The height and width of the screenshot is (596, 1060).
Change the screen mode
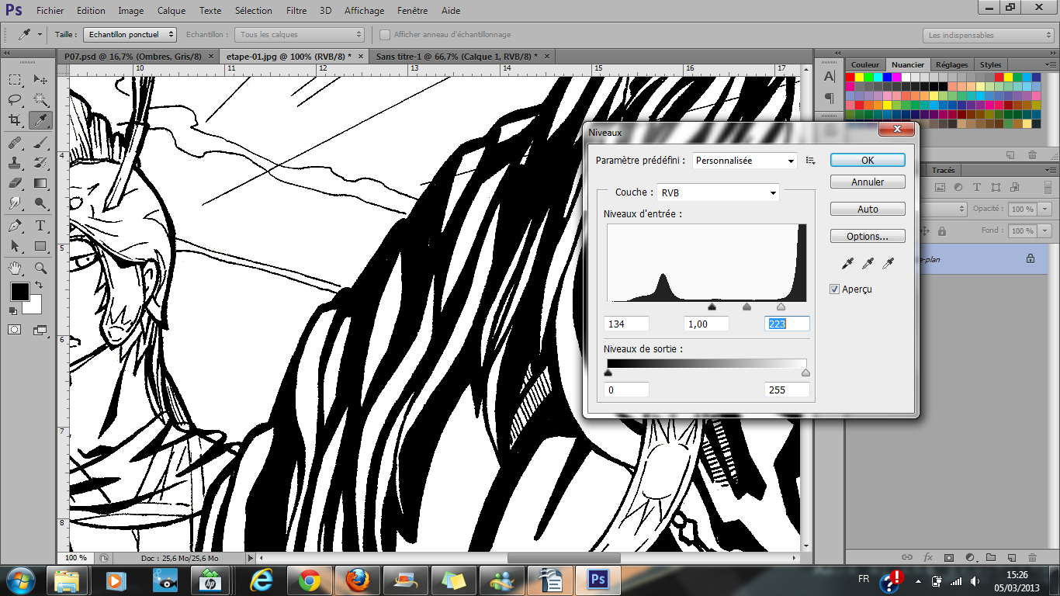click(x=40, y=330)
